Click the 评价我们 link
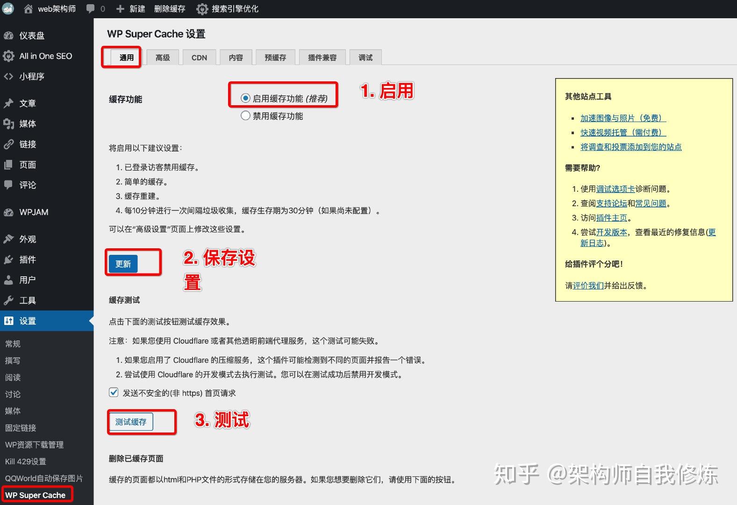The image size is (737, 505). 588,286
